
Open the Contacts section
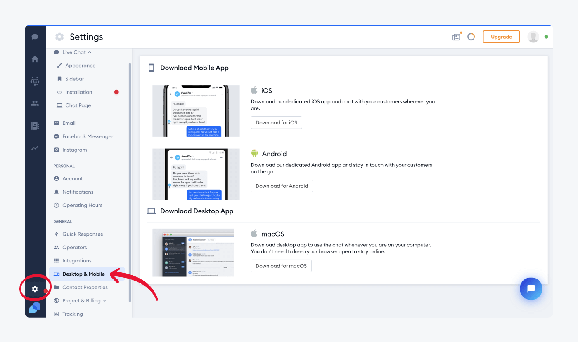click(x=35, y=103)
